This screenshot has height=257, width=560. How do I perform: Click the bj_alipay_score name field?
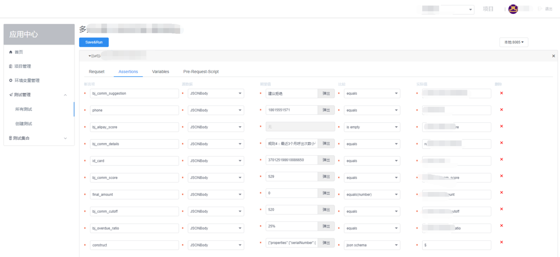(x=135, y=127)
